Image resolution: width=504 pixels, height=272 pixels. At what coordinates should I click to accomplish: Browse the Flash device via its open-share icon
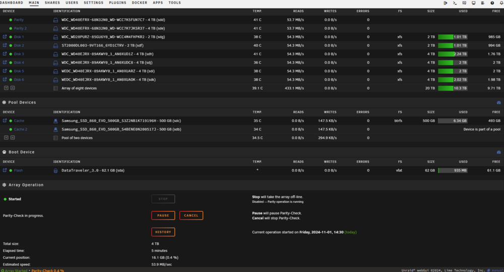pos(5,170)
